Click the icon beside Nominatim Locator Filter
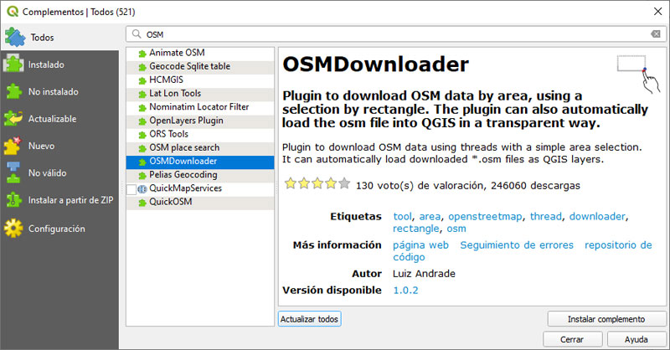The width and height of the screenshot is (670, 350). click(x=142, y=108)
